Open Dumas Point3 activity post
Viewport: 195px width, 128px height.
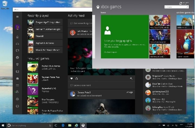(x=101, y=94)
